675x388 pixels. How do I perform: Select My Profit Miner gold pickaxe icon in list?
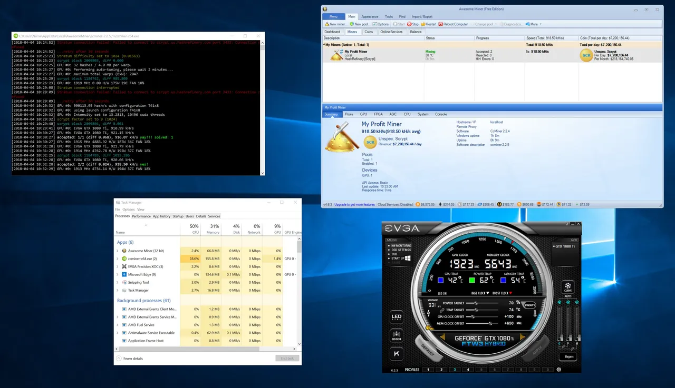tap(336, 55)
